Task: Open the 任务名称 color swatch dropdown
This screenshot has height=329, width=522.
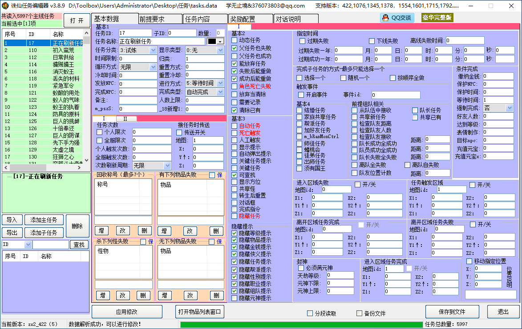Action: tap(220, 41)
